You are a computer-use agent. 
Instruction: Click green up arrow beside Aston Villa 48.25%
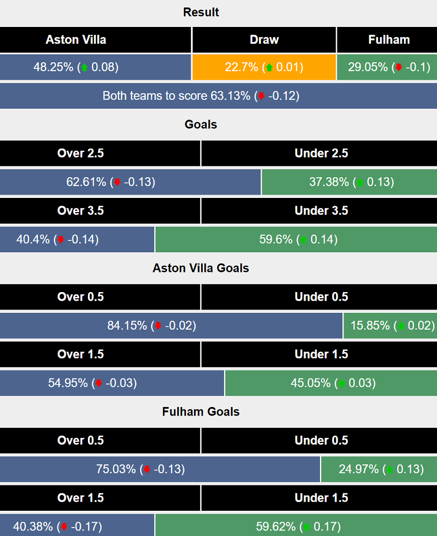(85, 68)
